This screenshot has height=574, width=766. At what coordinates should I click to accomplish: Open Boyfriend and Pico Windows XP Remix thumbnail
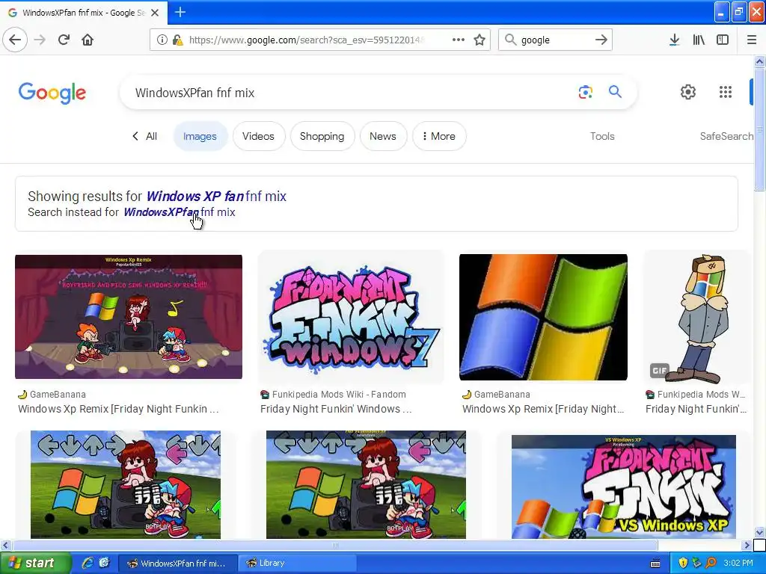point(129,316)
